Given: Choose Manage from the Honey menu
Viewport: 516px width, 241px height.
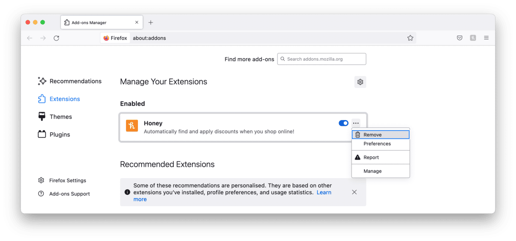Looking at the screenshot, I should click(x=381, y=171).
